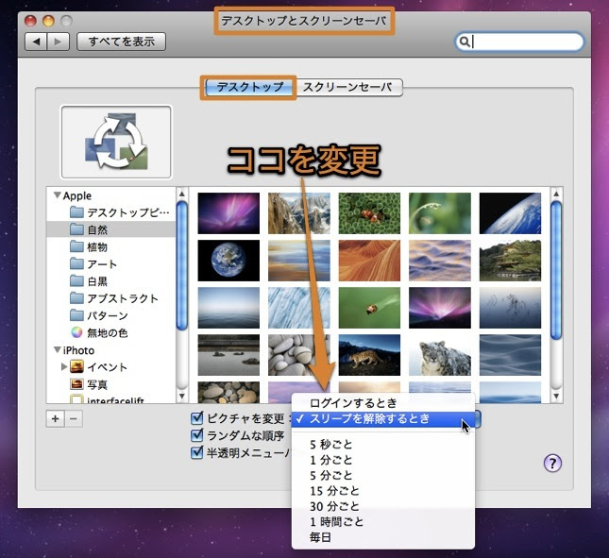Select the blue ice texture wallpaper thumbnail
The height and width of the screenshot is (558, 609).
coord(299,308)
